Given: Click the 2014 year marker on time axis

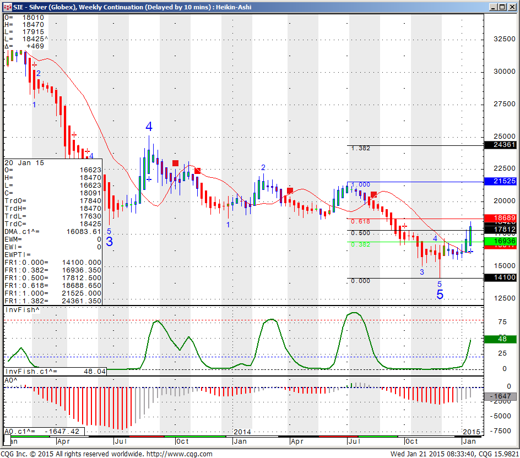Looking at the screenshot, I should (x=243, y=432).
